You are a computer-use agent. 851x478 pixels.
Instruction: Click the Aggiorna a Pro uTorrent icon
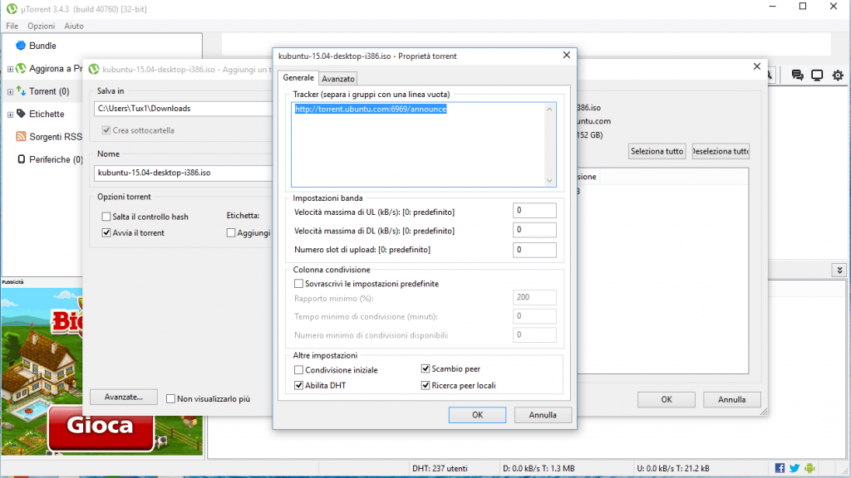pyautogui.click(x=21, y=68)
